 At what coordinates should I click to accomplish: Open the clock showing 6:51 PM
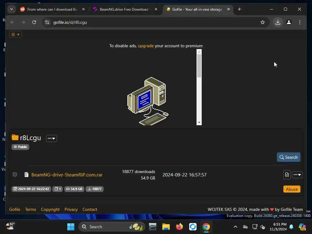(278, 227)
